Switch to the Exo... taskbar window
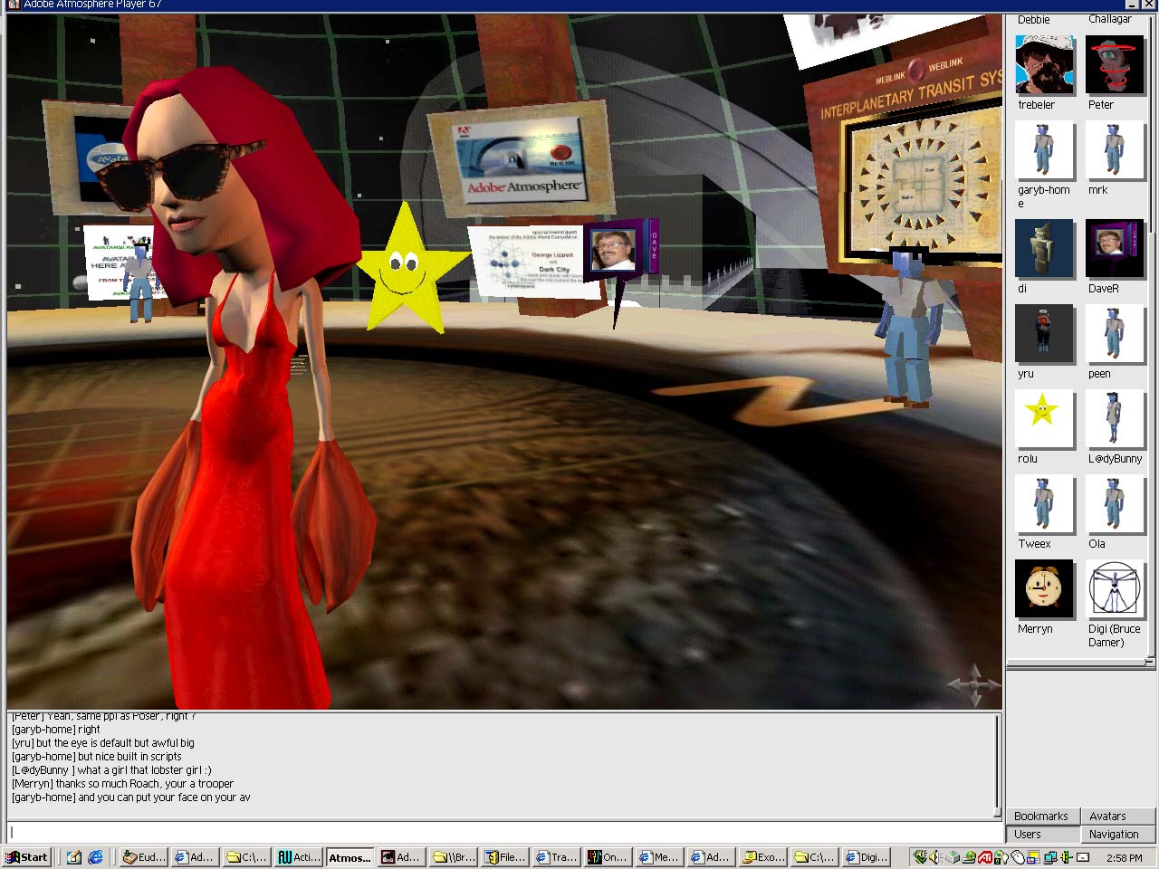The image size is (1159, 869). pyautogui.click(x=763, y=857)
